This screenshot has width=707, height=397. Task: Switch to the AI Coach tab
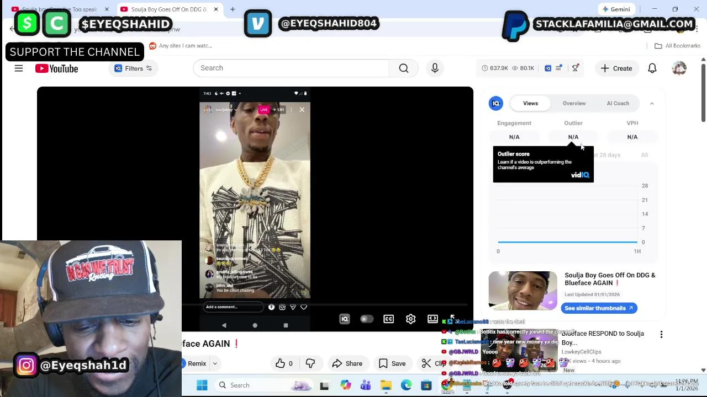[618, 103]
